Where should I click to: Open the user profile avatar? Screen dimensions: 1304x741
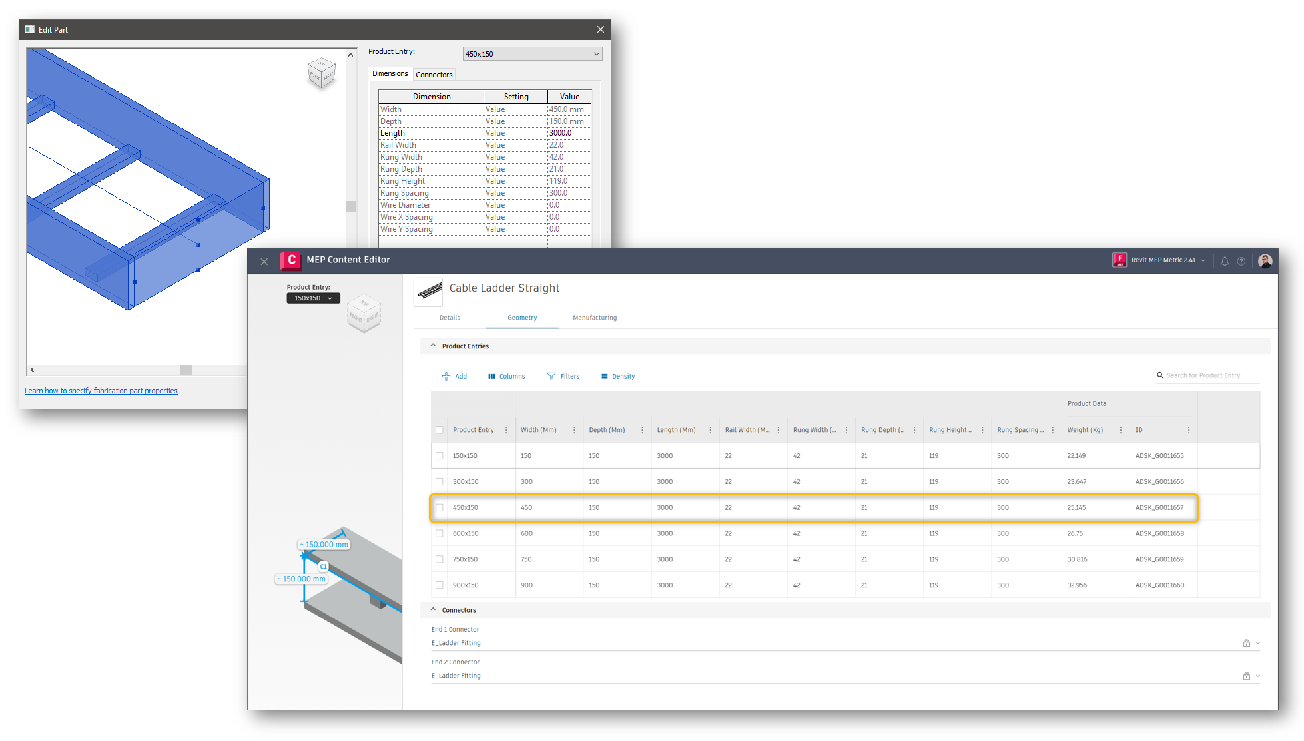point(1265,261)
